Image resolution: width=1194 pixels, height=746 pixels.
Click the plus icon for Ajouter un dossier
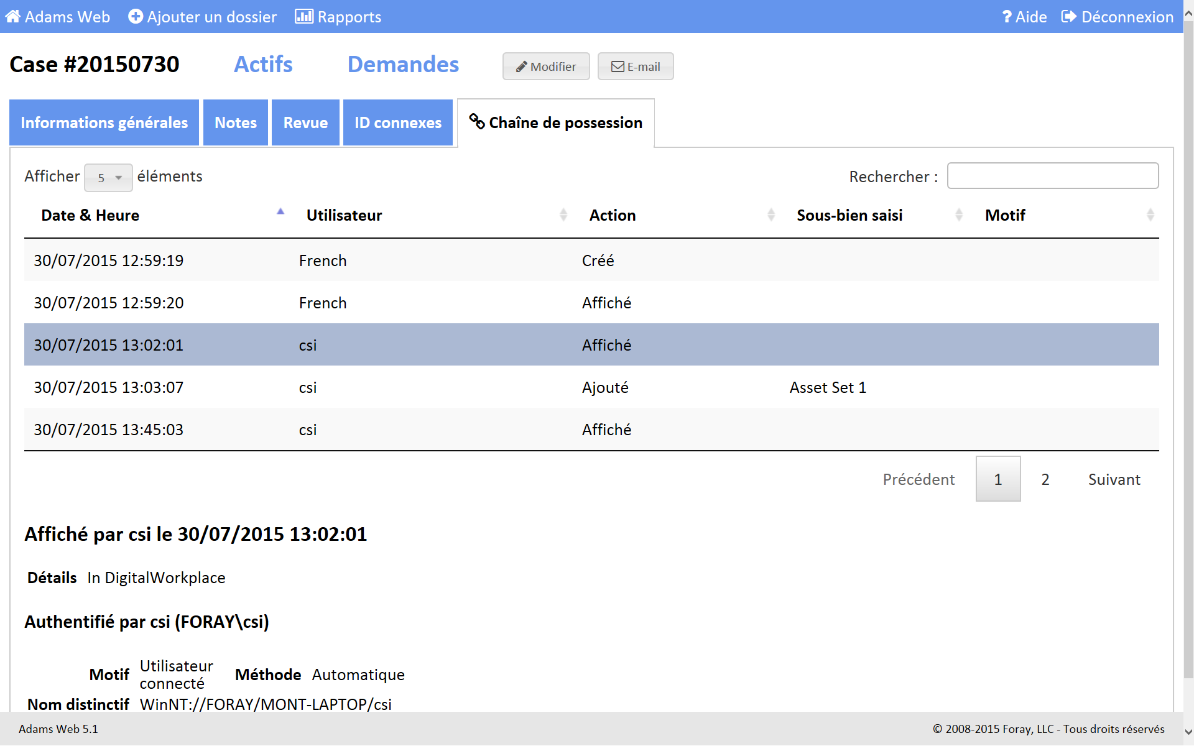(135, 17)
